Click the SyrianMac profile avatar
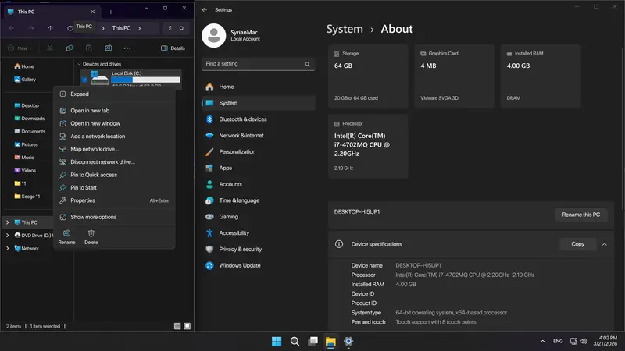Screen dimensions: 625x351 pos(213,35)
